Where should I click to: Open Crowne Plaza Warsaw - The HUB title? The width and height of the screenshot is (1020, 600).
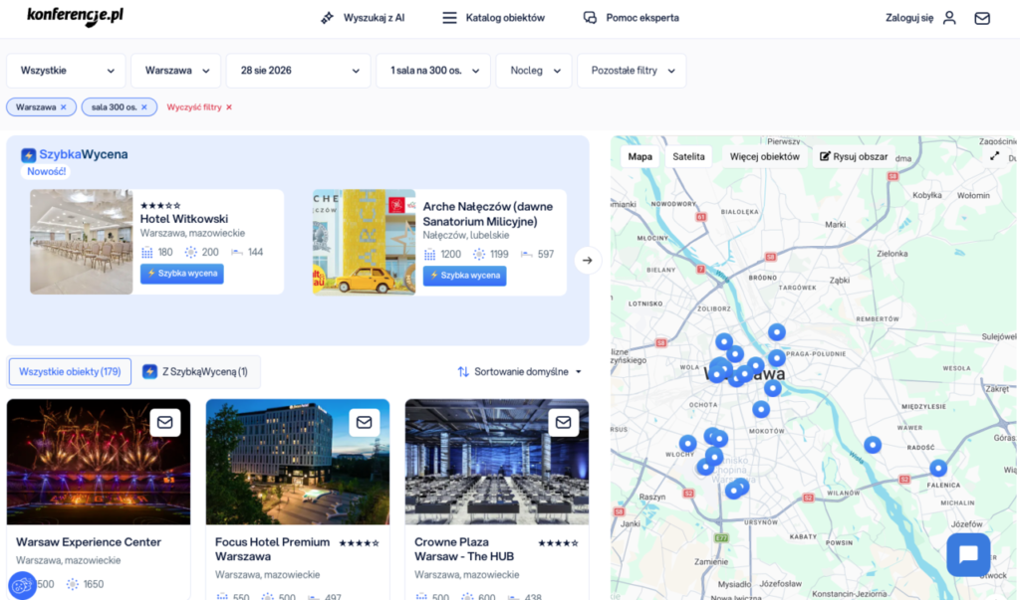click(x=464, y=549)
